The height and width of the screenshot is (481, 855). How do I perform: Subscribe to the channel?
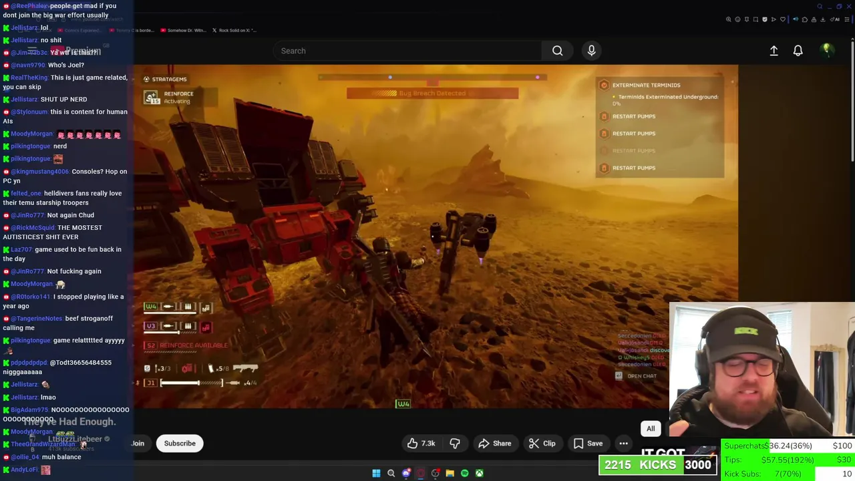180,444
